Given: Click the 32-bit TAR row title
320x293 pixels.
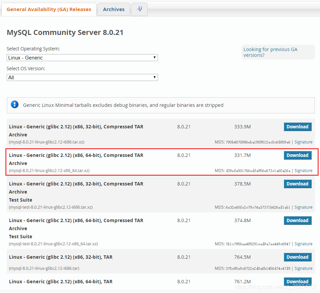Looking at the screenshot, I should click(x=61, y=257).
